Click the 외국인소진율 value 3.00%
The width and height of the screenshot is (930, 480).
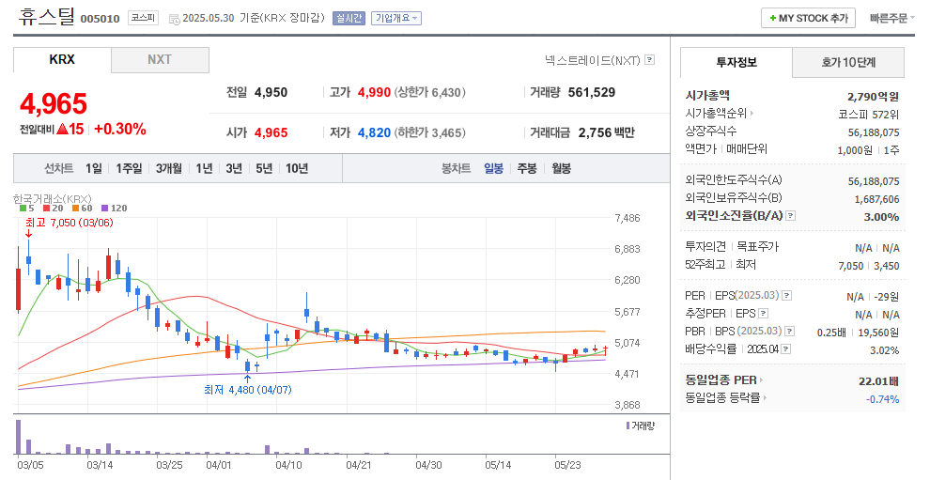tap(881, 217)
